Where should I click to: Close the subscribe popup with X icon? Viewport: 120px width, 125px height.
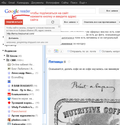pyautogui.click(x=59, y=26)
